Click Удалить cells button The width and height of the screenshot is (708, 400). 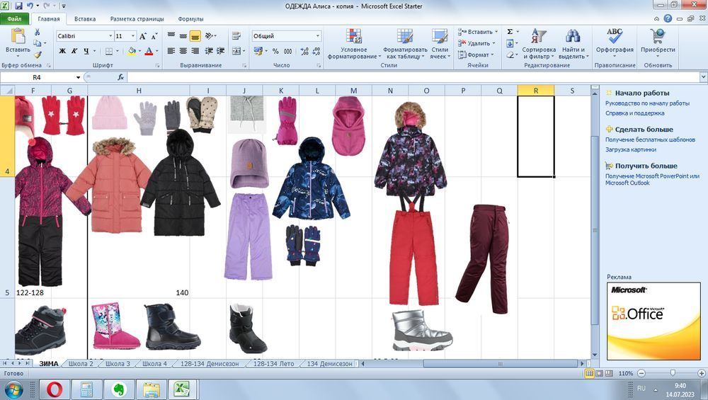[x=476, y=43]
